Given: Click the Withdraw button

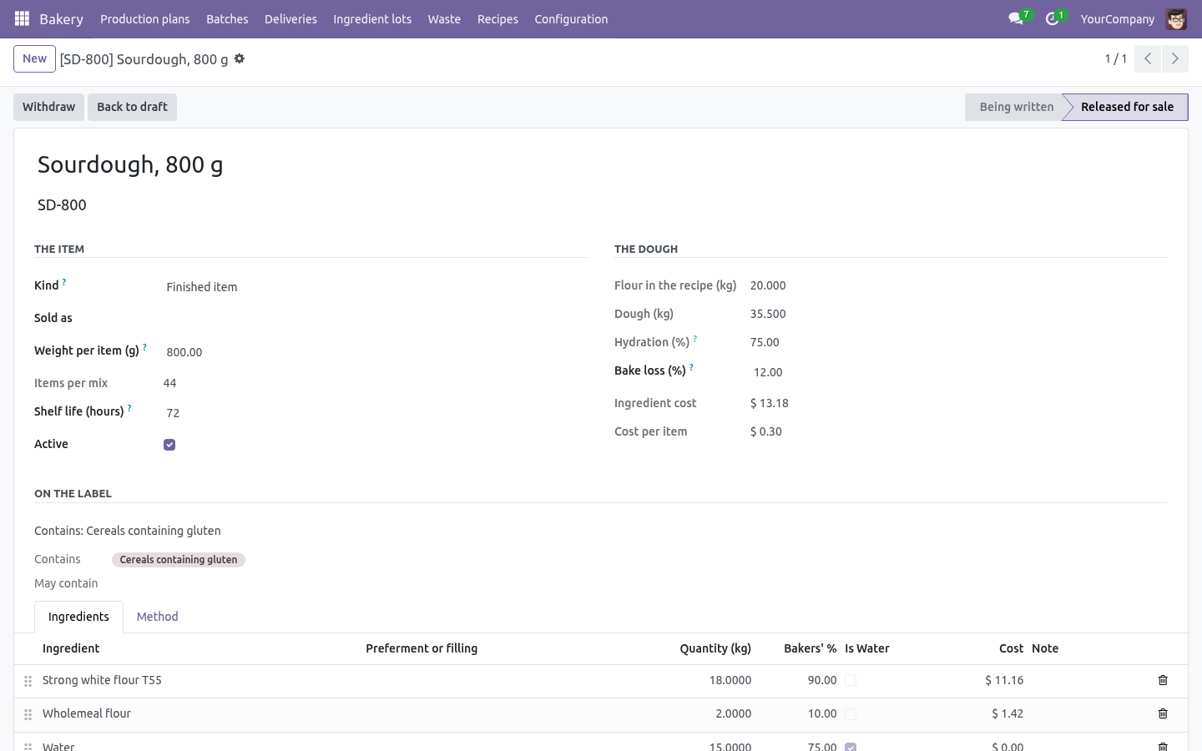Looking at the screenshot, I should click(48, 107).
